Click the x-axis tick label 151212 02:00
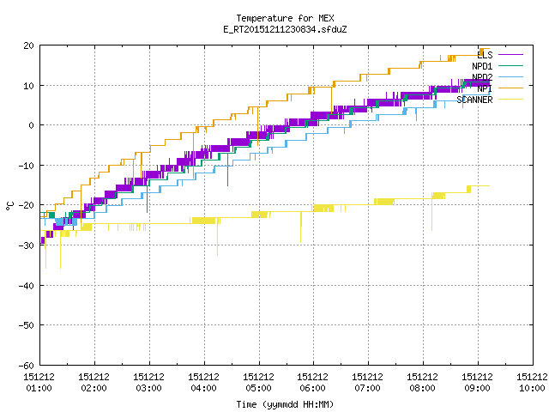 [94, 383]
